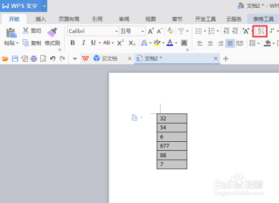Toggle Strikethrough (AB) formatting

[x=107, y=43]
